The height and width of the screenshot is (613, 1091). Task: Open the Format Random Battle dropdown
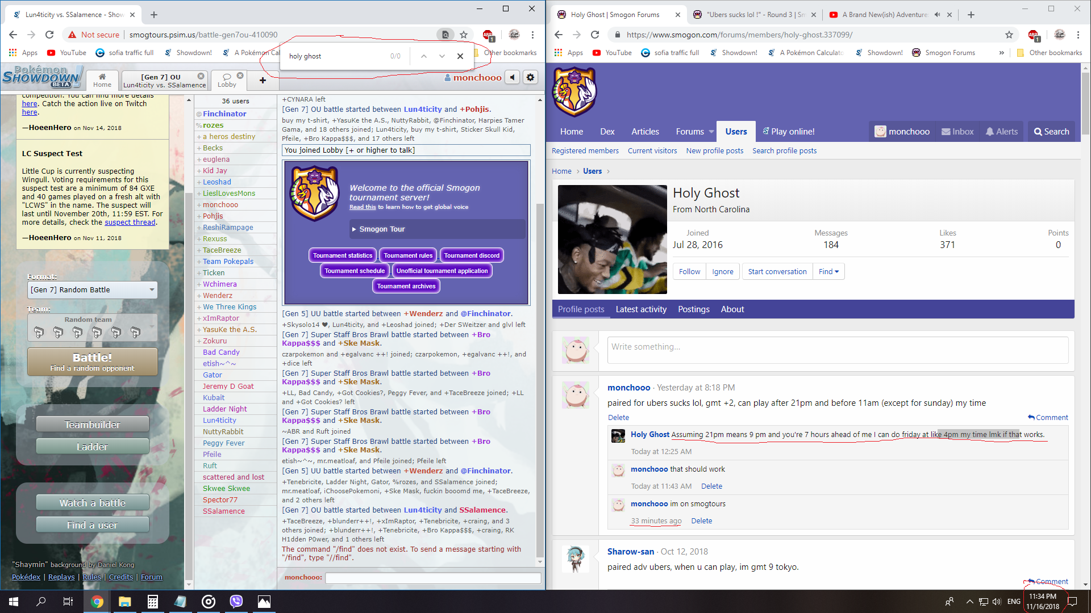[x=93, y=290]
